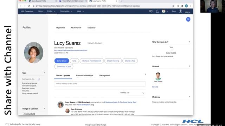Click Lucy's avatar in the update feed
The image size is (225, 126).
point(60,105)
